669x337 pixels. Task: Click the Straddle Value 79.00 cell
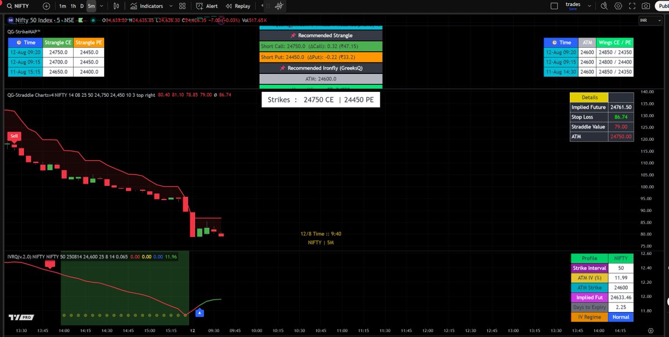[621, 127]
